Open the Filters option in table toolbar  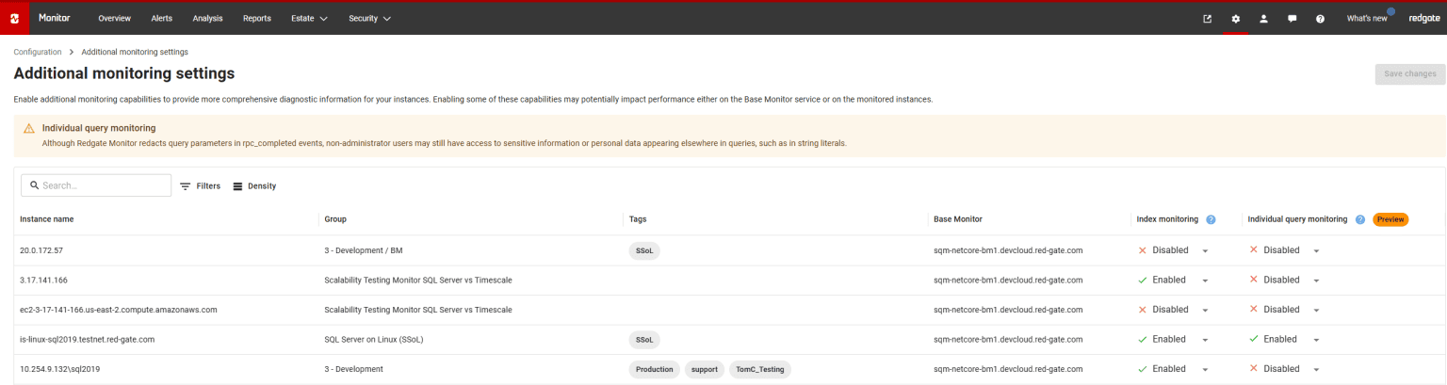pos(200,186)
